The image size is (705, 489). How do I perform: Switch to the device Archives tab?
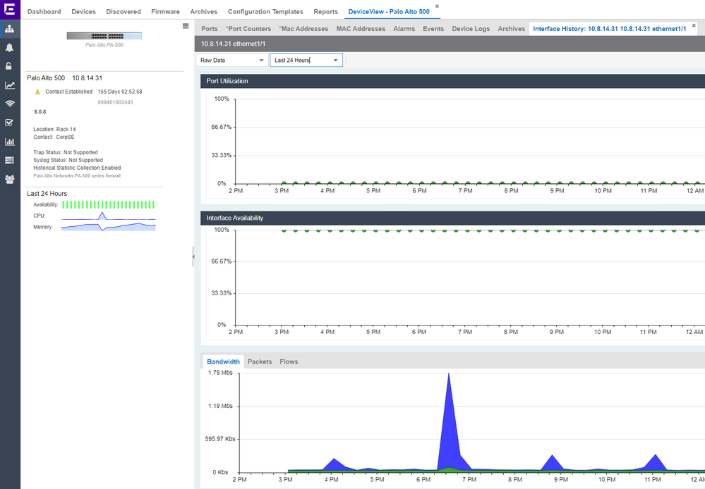(x=511, y=29)
